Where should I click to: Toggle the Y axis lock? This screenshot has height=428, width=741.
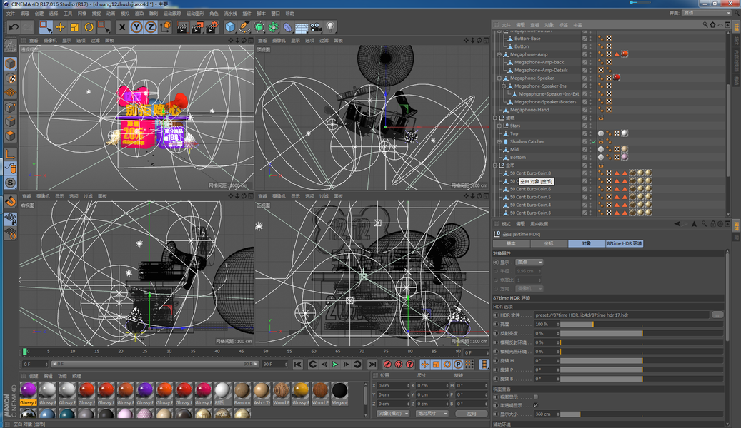pos(136,27)
